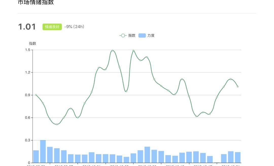Click the second 1.5 peak point on the line

(x=133, y=50)
